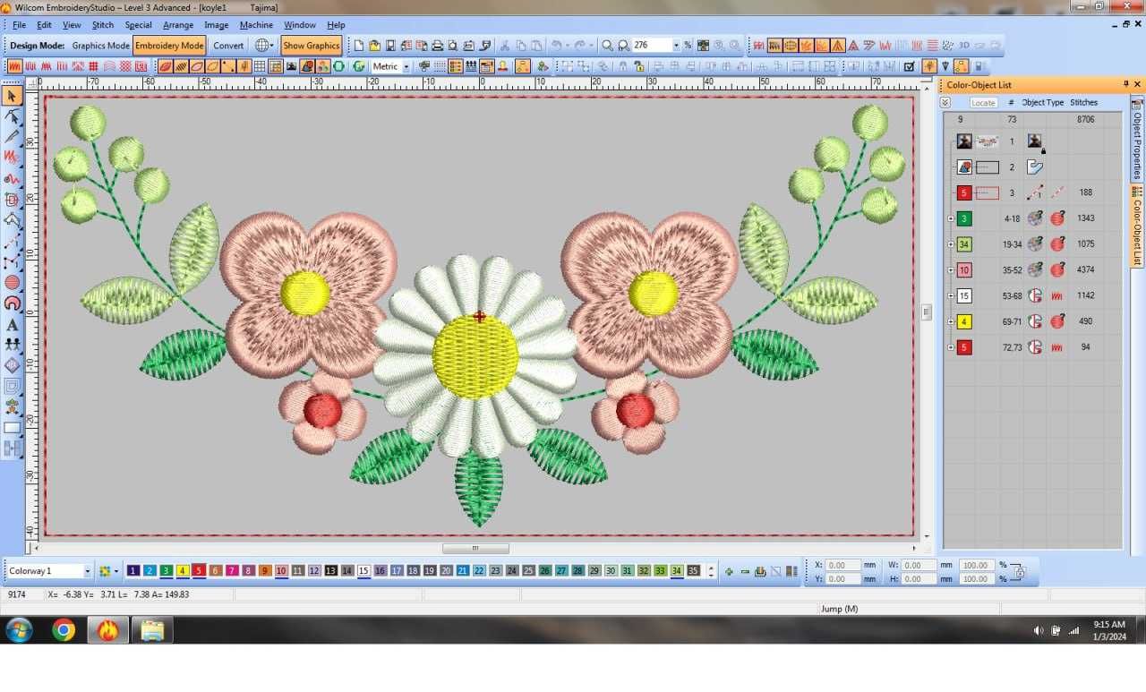Toggle the highlighted Color-Object List icon
This screenshot has width=1146, height=692.
(456, 66)
